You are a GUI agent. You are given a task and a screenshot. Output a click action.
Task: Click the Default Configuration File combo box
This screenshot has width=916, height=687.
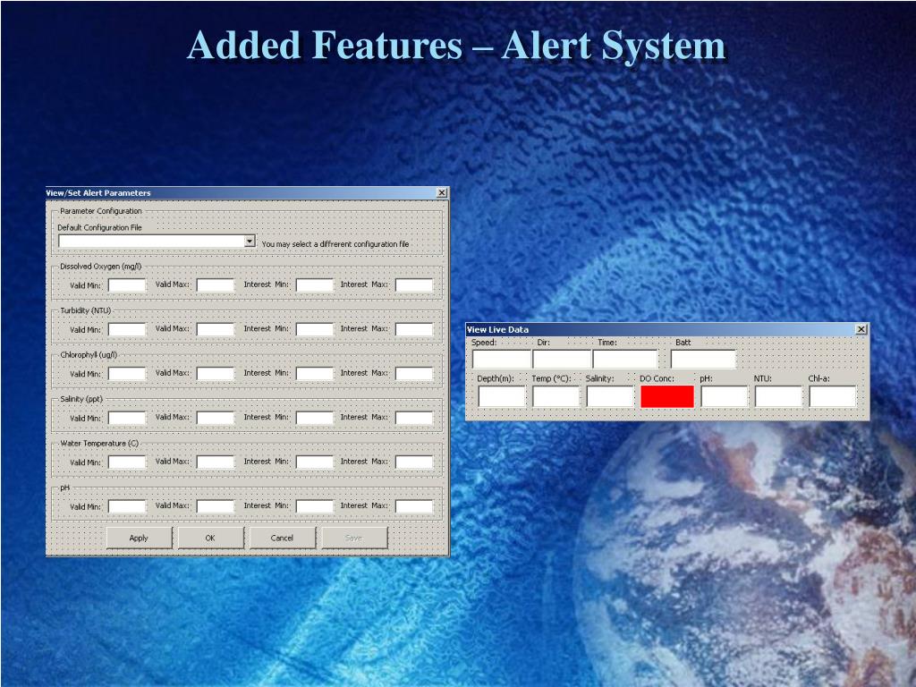point(157,242)
